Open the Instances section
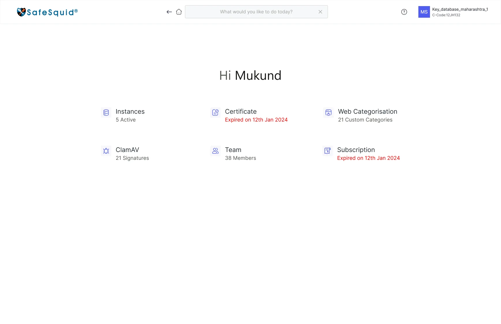 [130, 112]
